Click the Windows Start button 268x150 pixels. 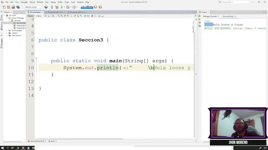(3, 148)
